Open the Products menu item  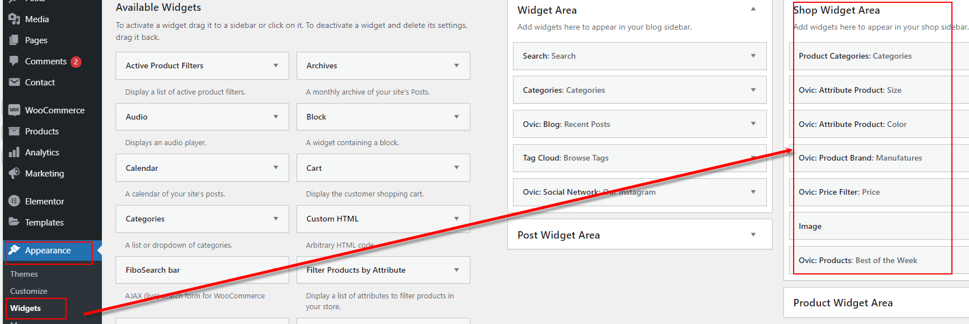click(42, 132)
